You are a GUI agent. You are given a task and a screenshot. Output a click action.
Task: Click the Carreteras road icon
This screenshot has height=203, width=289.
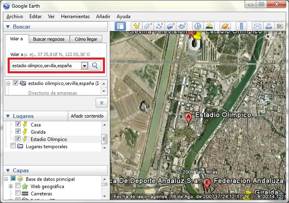click(25, 194)
